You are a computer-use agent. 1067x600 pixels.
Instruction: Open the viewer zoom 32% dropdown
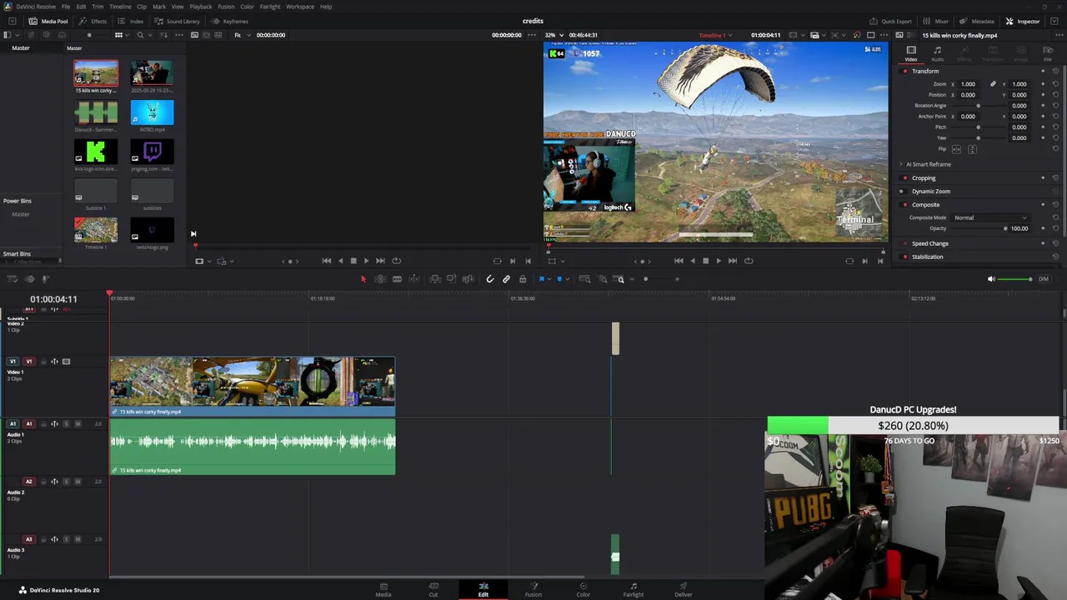click(x=554, y=35)
